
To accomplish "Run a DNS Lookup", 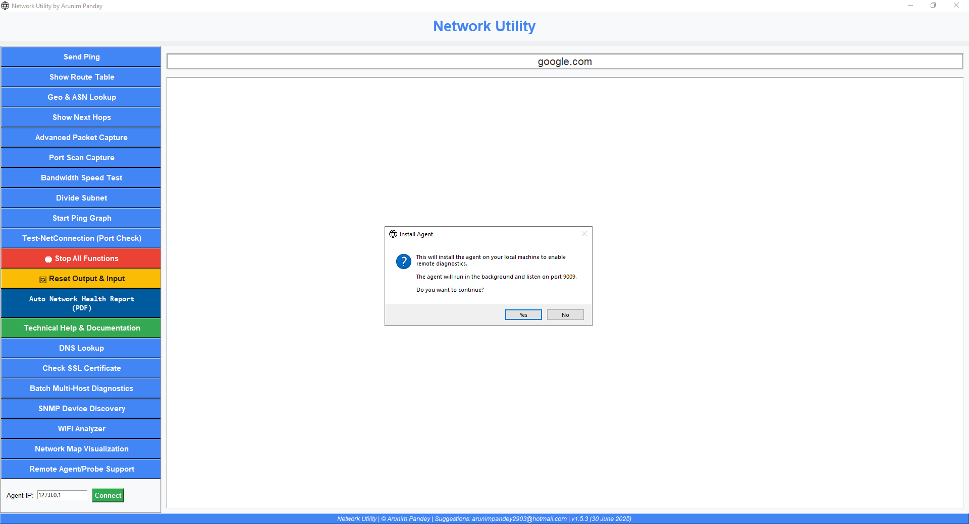I will (81, 348).
